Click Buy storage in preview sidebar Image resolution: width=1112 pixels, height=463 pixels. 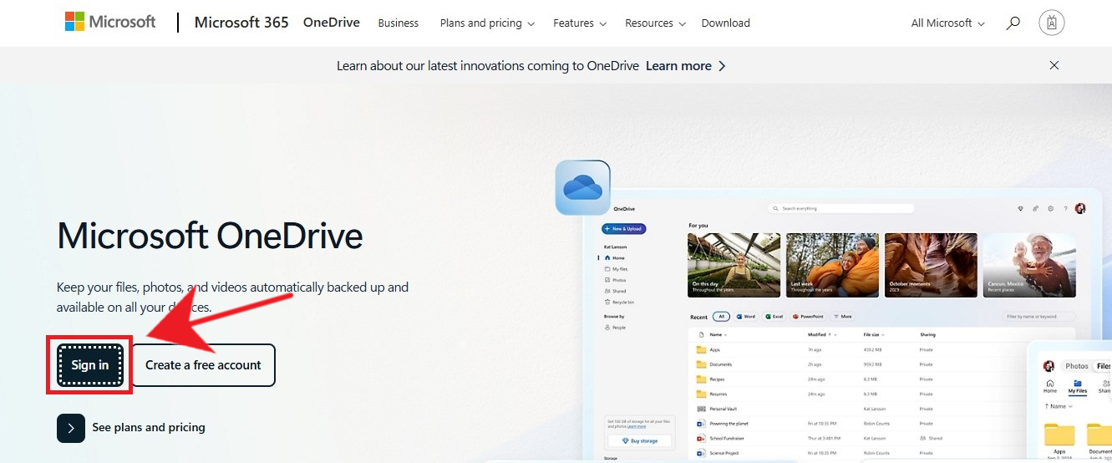click(639, 440)
